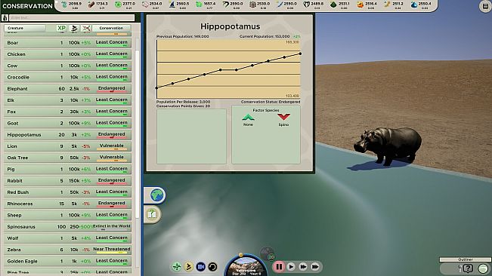Set triple fast-forward speed
This screenshot has width=492, height=276.
click(x=315, y=267)
